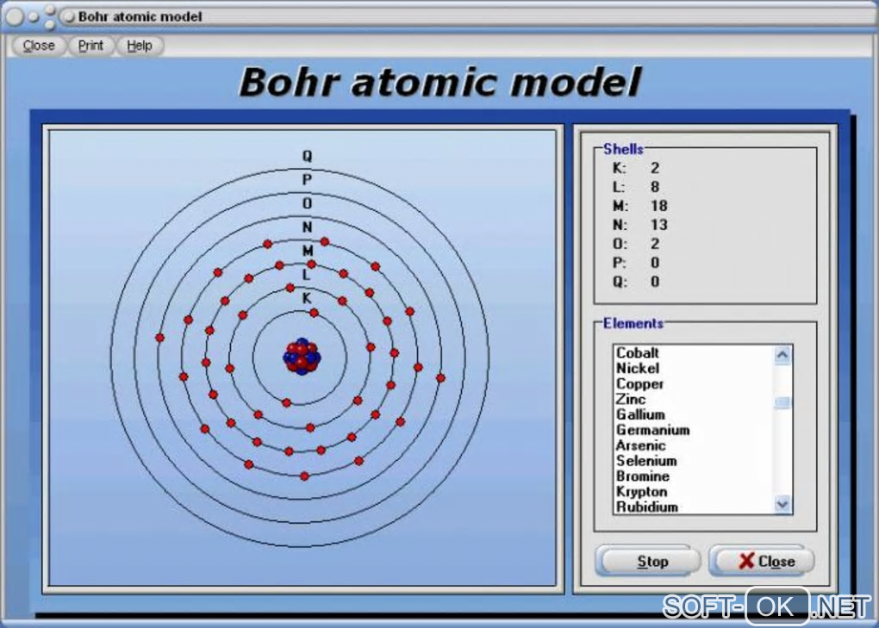Click the Elements list scroll down arrow
Image resolution: width=879 pixels, height=628 pixels.
[782, 504]
